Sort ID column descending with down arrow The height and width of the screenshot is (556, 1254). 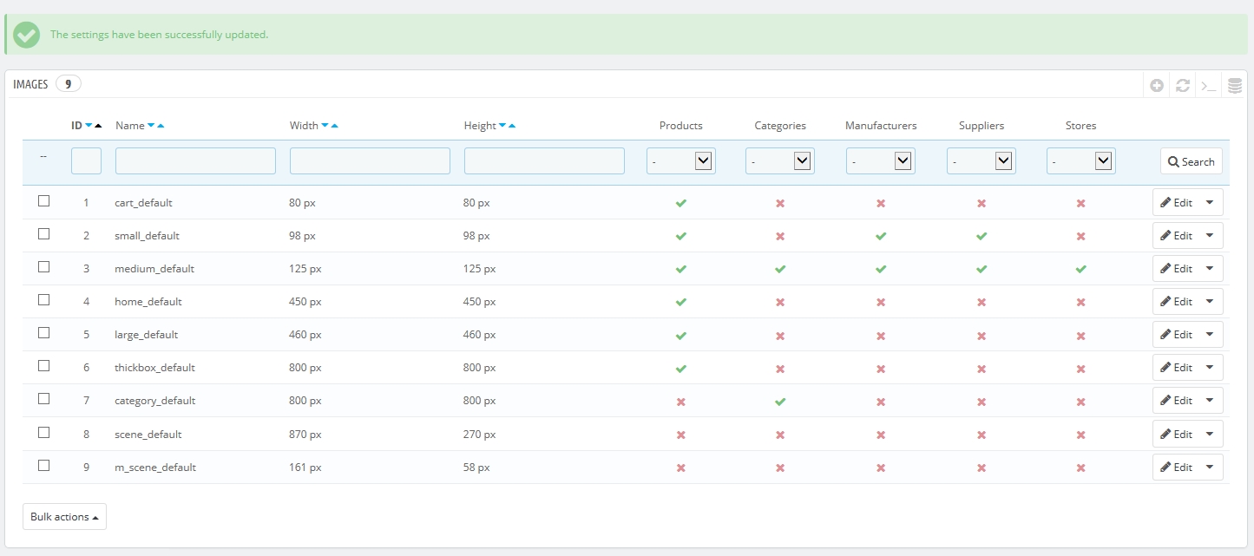tap(89, 126)
